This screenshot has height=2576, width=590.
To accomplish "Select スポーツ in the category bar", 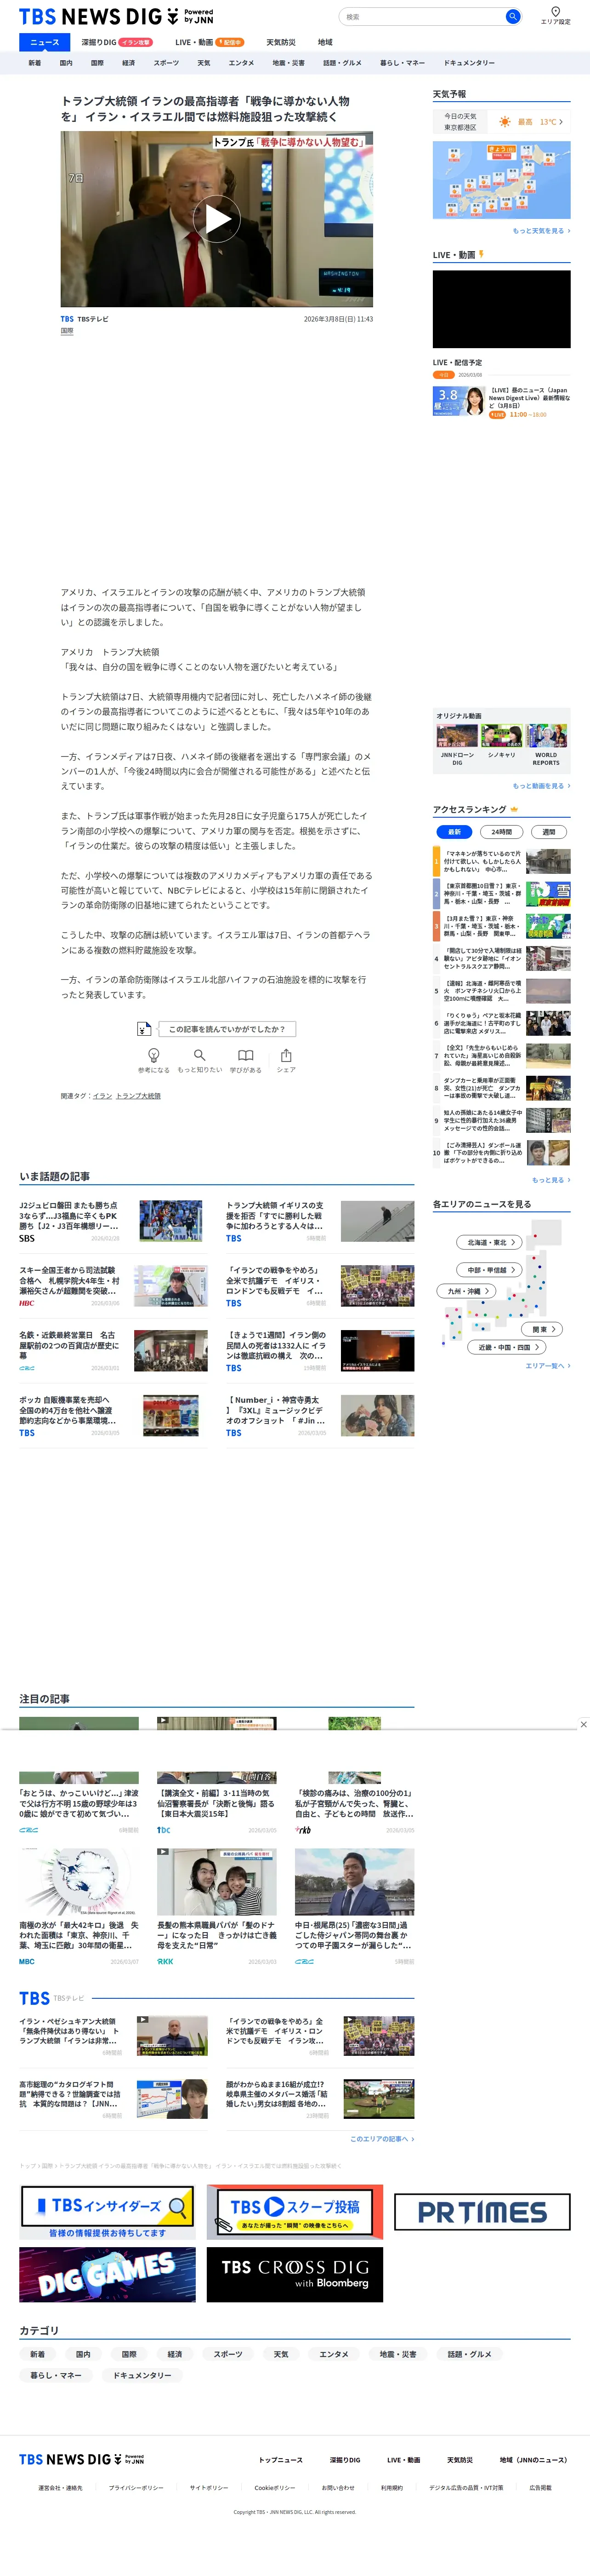I will [x=166, y=63].
